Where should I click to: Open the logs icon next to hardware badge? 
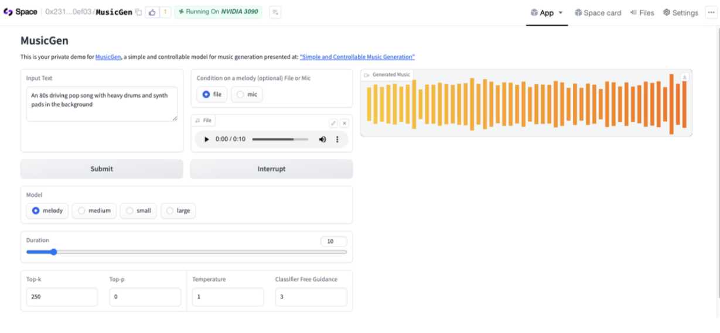tap(275, 12)
